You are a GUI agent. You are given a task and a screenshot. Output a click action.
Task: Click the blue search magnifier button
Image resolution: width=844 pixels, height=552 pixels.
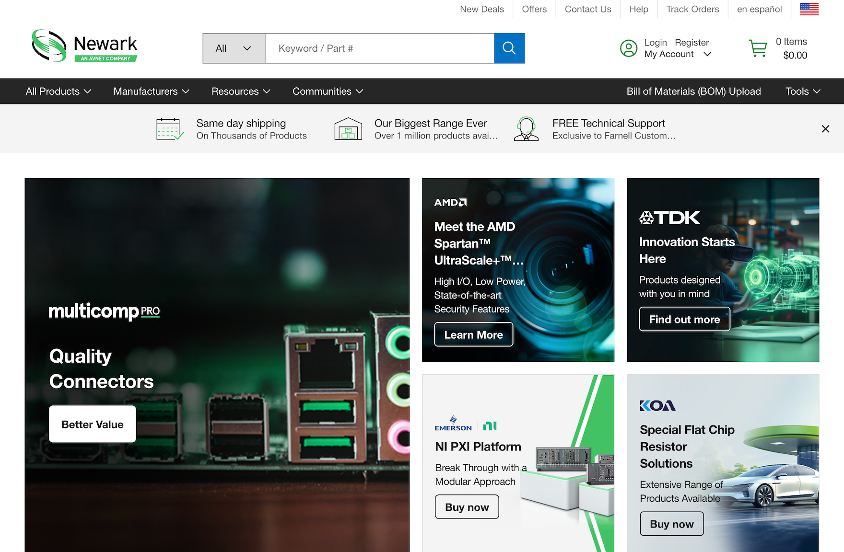509,48
